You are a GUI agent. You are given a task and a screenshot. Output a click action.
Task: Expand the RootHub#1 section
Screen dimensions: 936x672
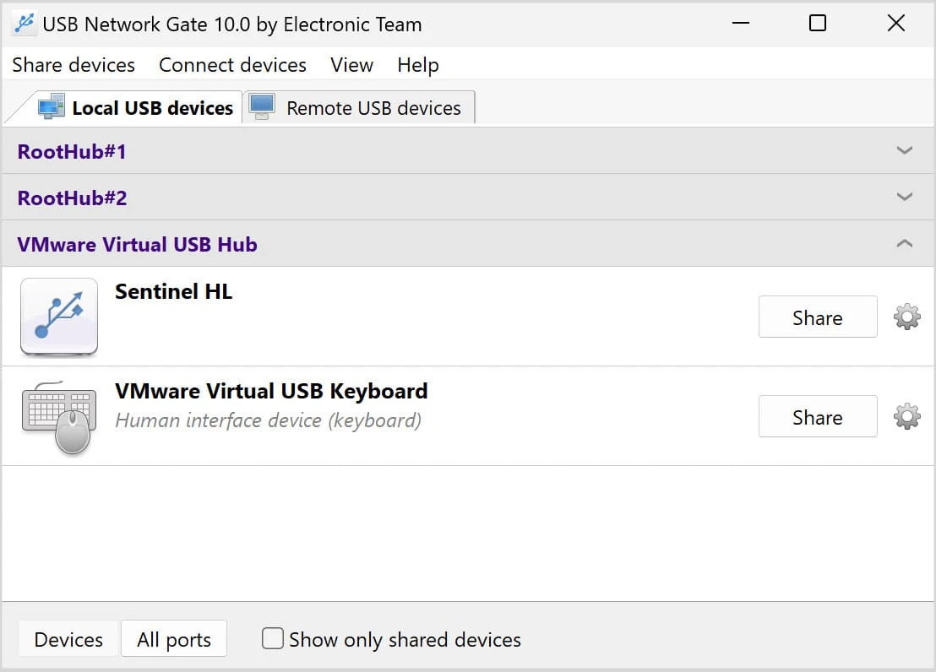pyautogui.click(x=904, y=151)
